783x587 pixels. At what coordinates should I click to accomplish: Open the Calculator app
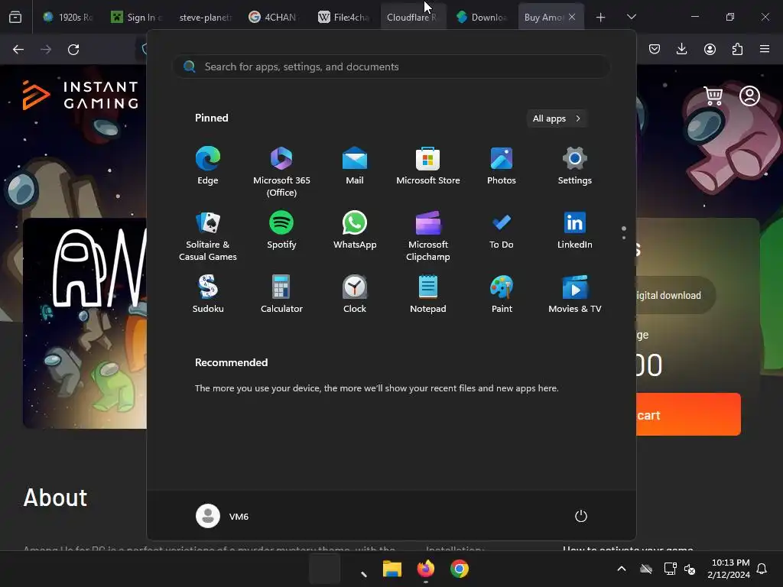281,294
